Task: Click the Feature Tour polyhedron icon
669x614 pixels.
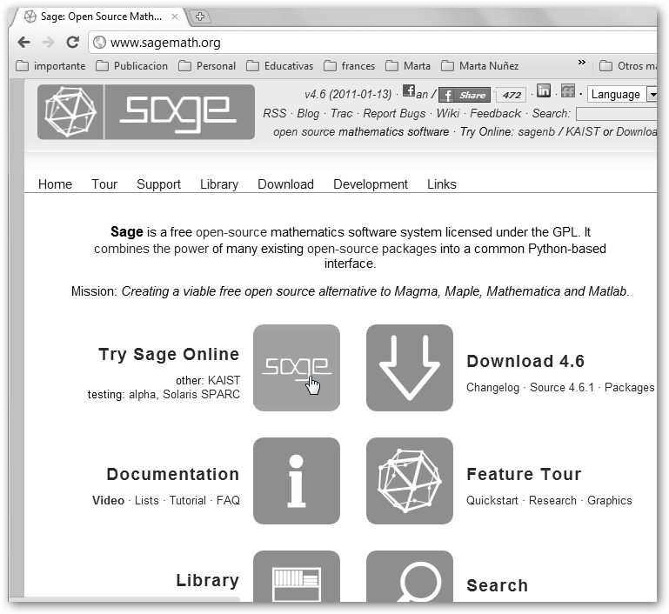Action: tap(409, 481)
